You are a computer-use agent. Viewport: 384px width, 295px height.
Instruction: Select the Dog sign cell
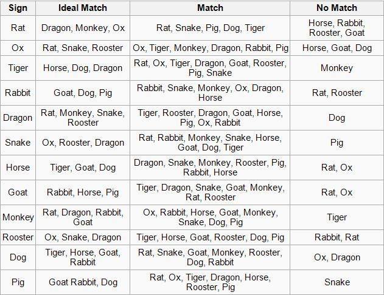[18, 257]
